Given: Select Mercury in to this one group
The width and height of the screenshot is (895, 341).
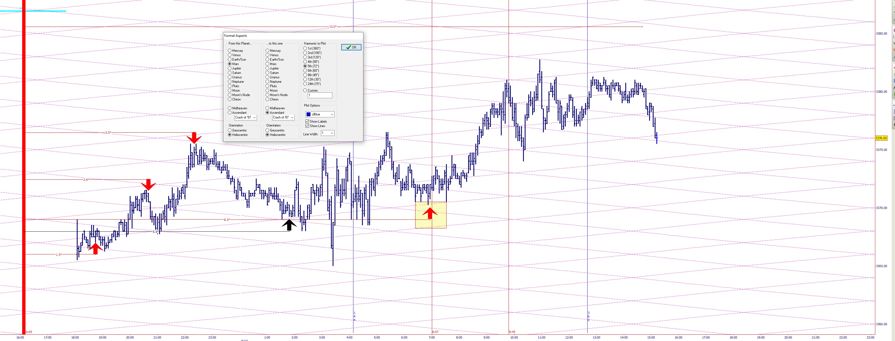Looking at the screenshot, I should pos(273,51).
